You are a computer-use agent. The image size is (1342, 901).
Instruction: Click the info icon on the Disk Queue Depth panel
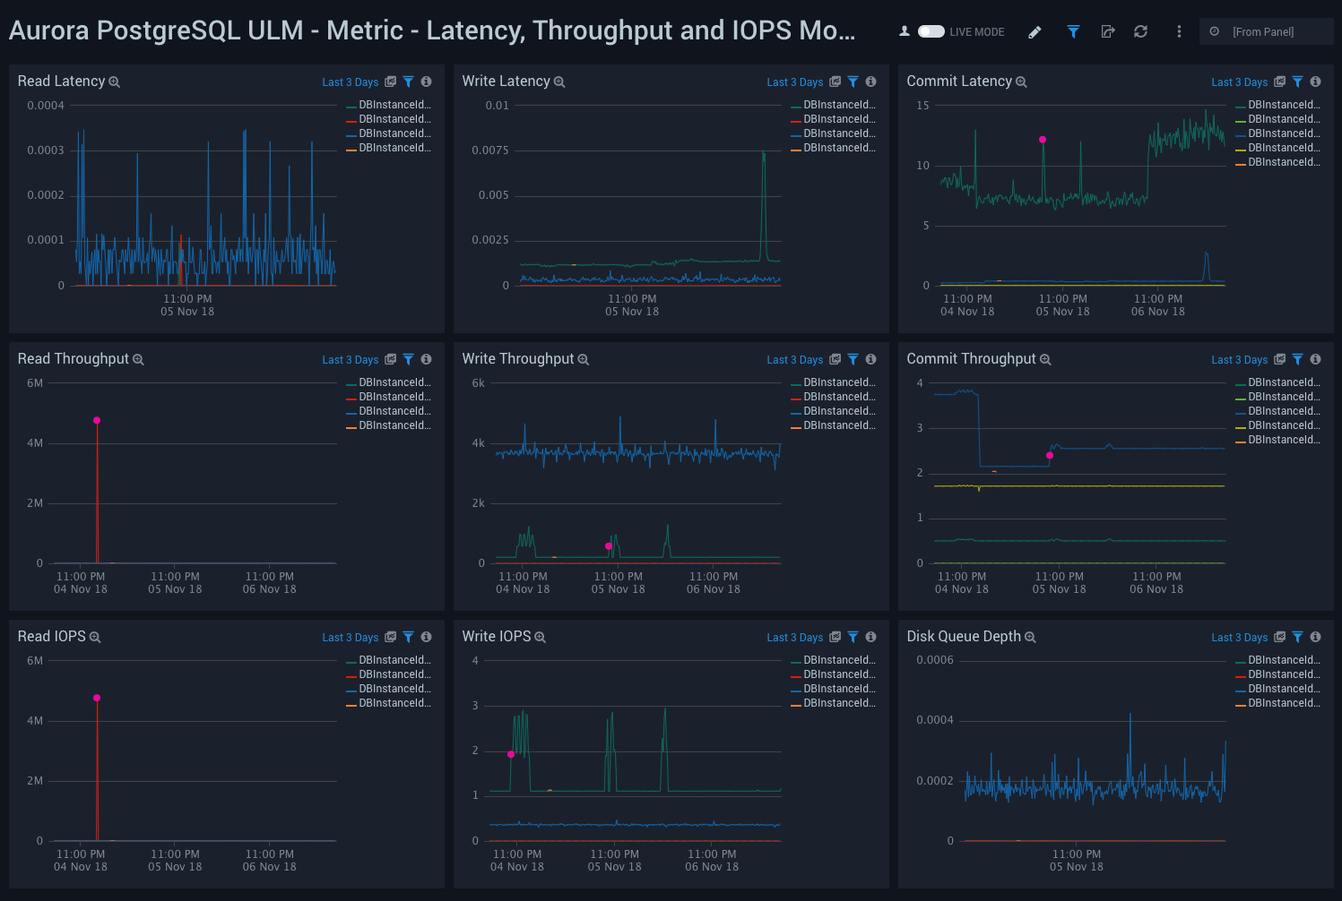(1315, 637)
